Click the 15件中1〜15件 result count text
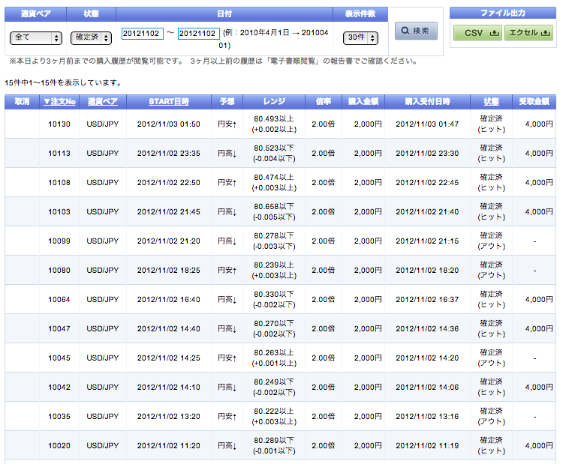Screen dimensions: 566x464 click(x=63, y=83)
